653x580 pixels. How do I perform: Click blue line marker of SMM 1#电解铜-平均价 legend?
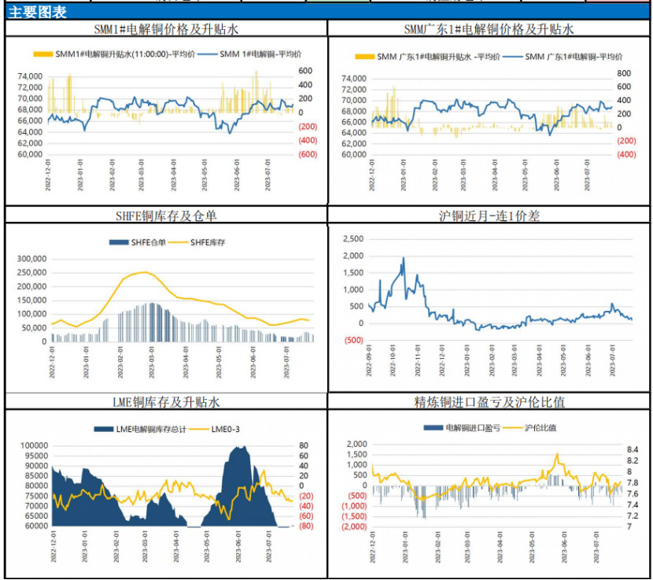pos(208,54)
